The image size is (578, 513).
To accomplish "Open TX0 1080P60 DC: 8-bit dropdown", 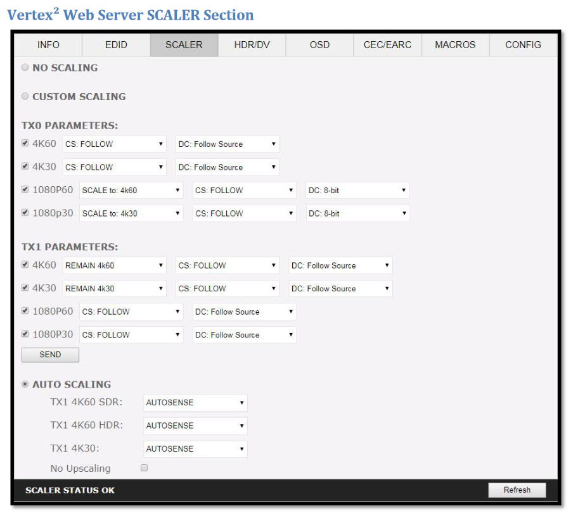I will (x=357, y=191).
